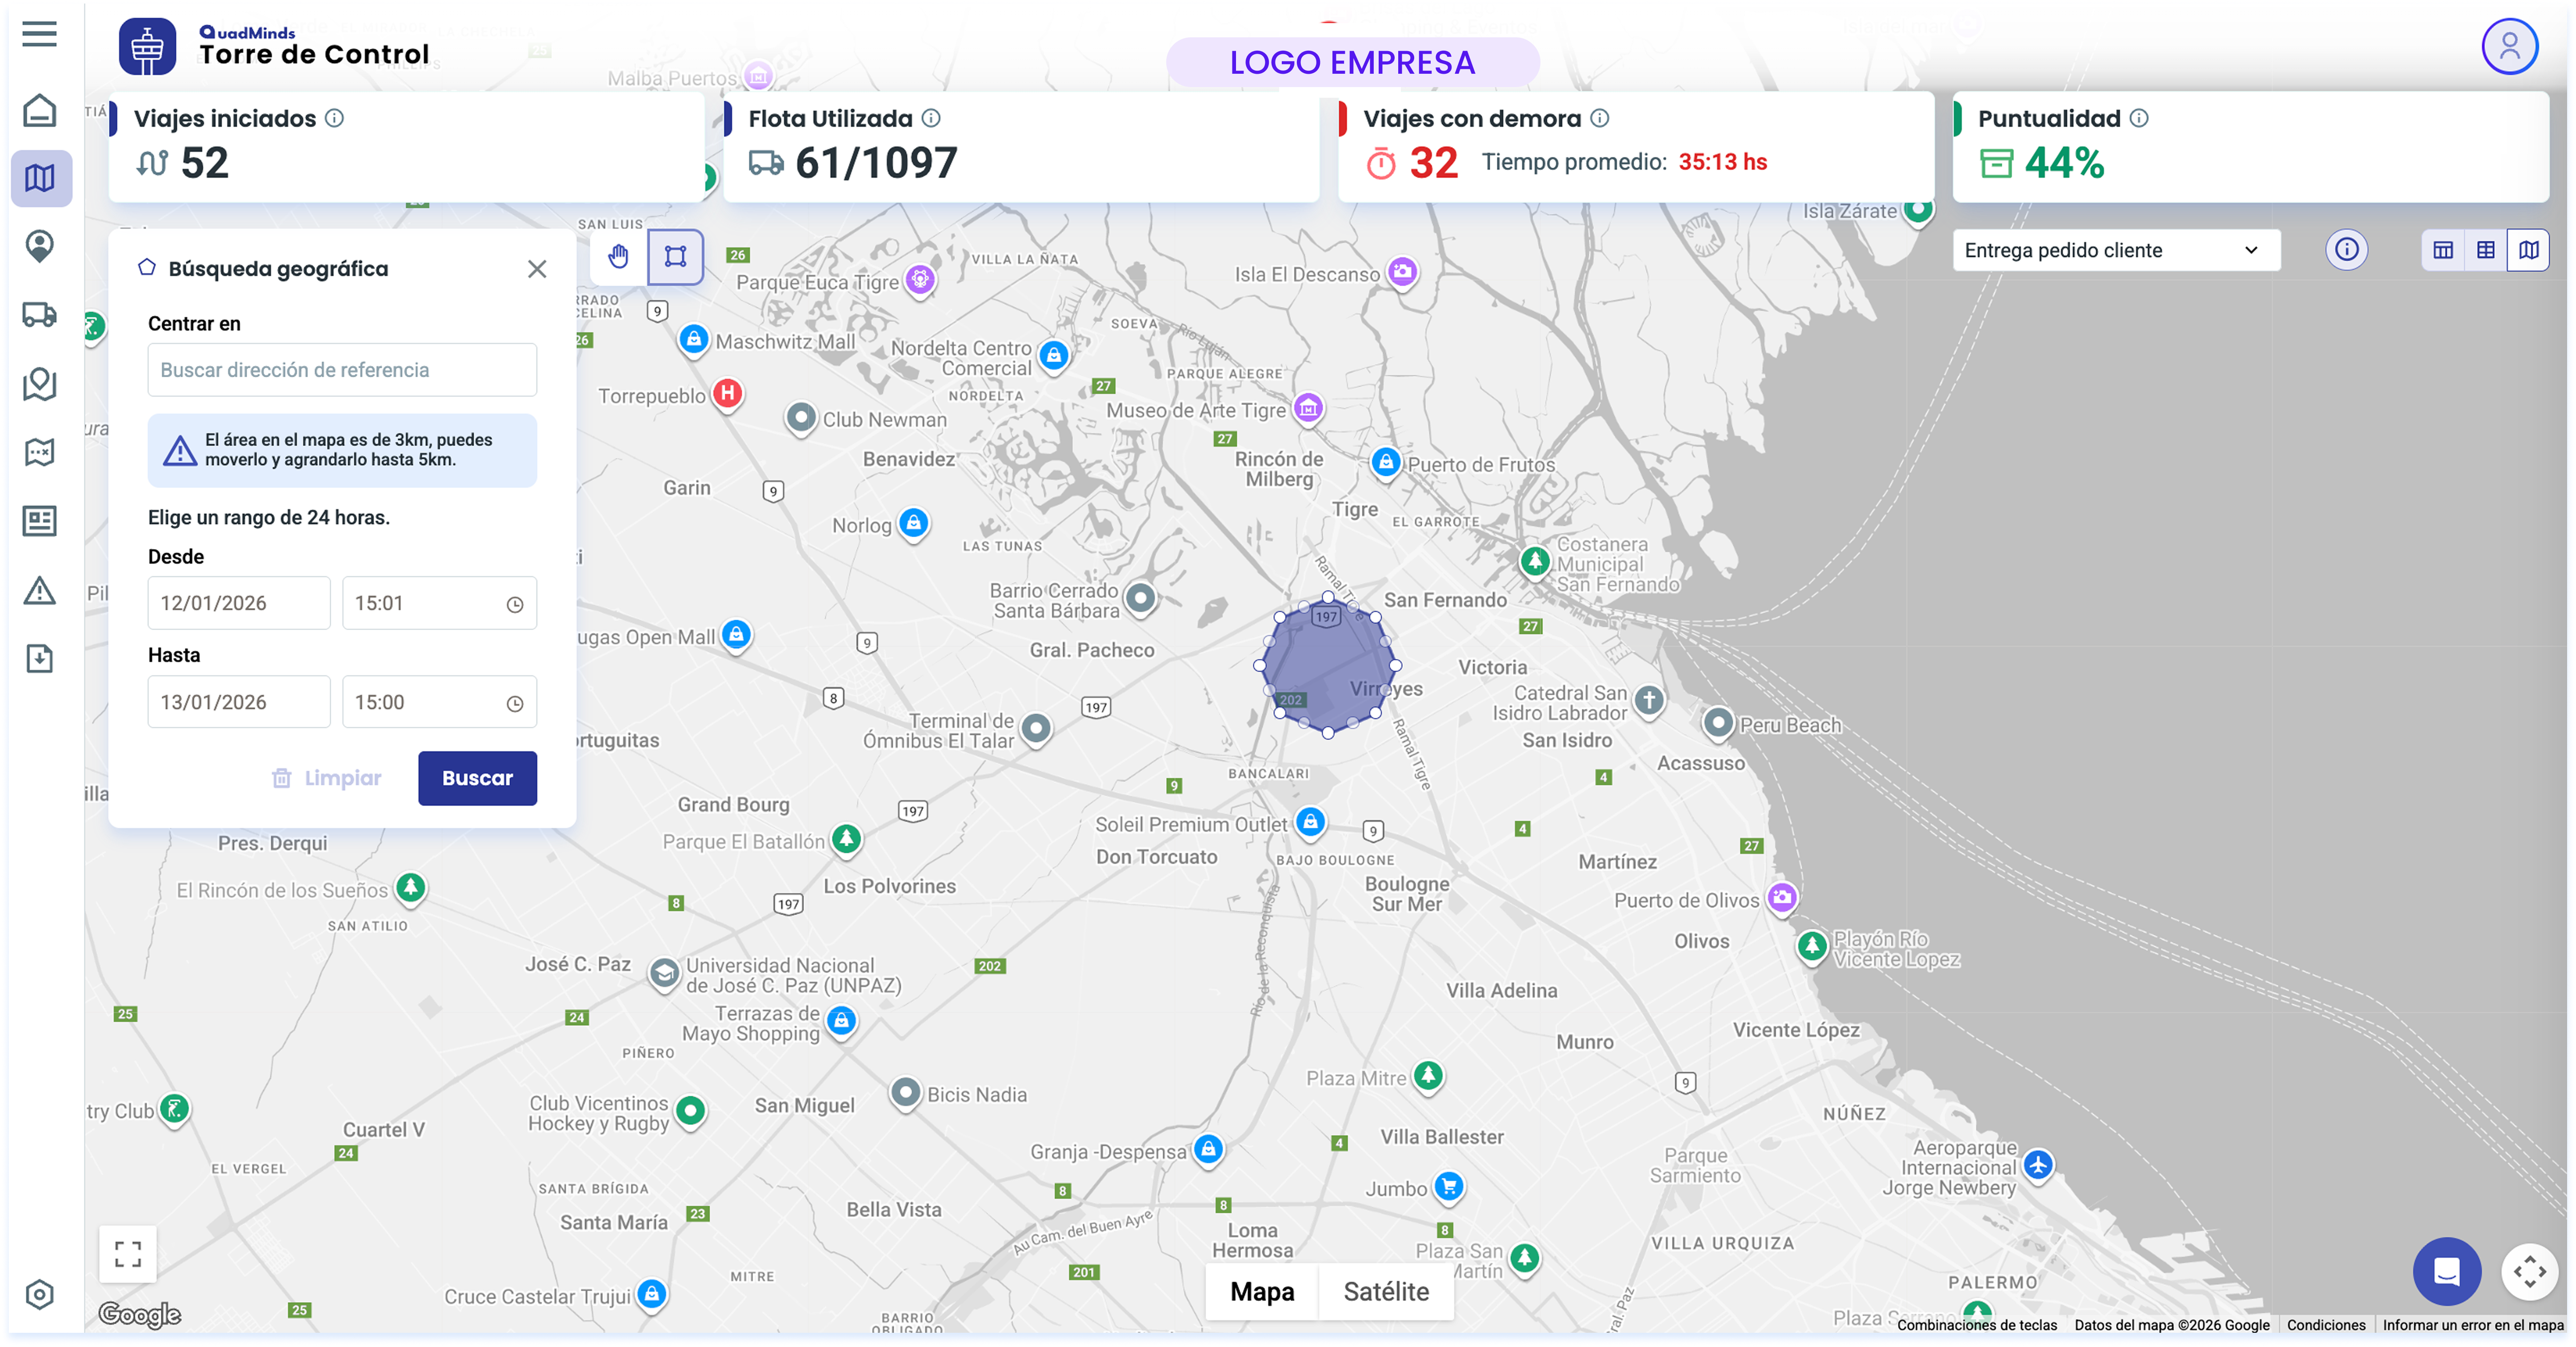Viewport: 2576px width, 1347px height.
Task: Type in the Buscar dirección de referencia field
Action: click(x=342, y=370)
